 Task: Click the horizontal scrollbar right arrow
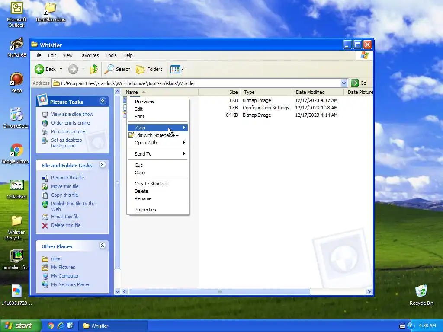[x=369, y=292]
